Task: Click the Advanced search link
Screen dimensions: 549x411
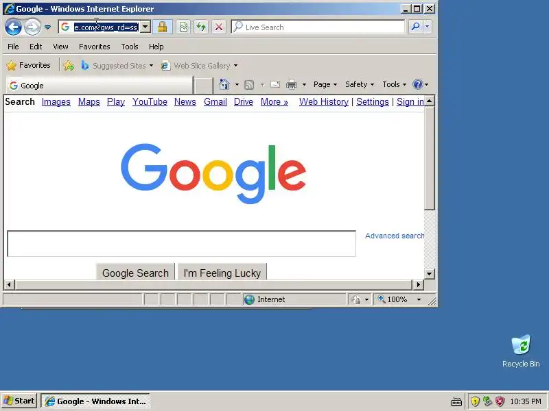Action: (395, 236)
